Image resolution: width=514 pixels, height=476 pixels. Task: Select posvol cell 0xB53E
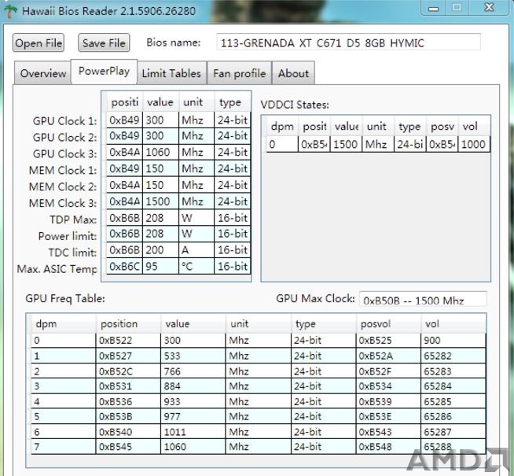coord(388,417)
